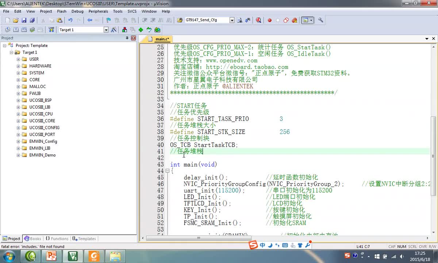This screenshot has height=263, width=438.
Task: Unindent the selected lines
Action: [x=153, y=20]
